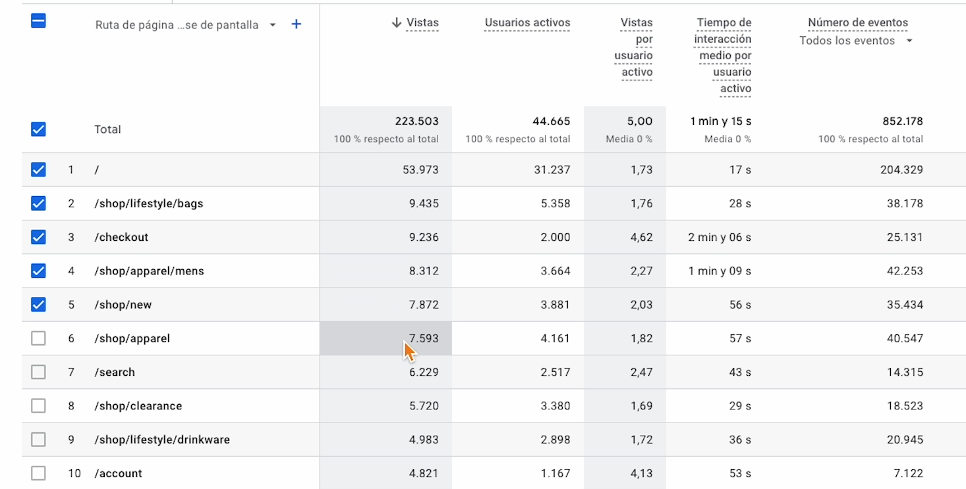Select the /search row checkbox
This screenshot has height=489, width=966.
point(38,372)
